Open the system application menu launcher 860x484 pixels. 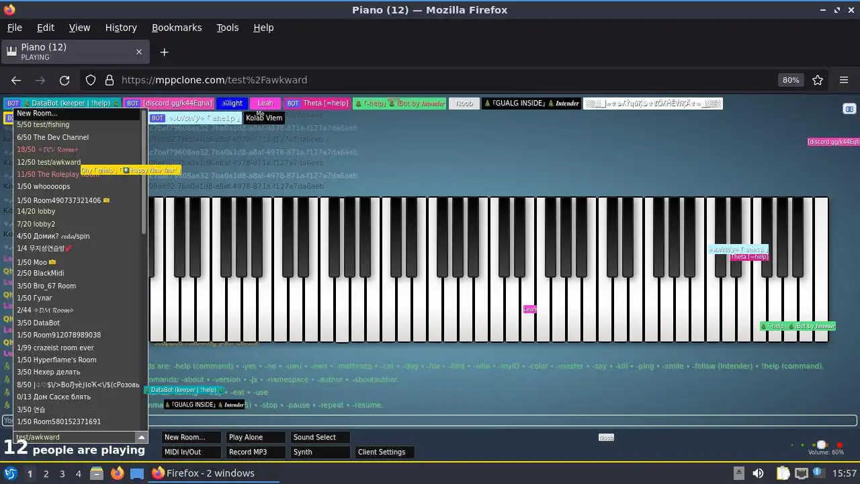(11, 473)
